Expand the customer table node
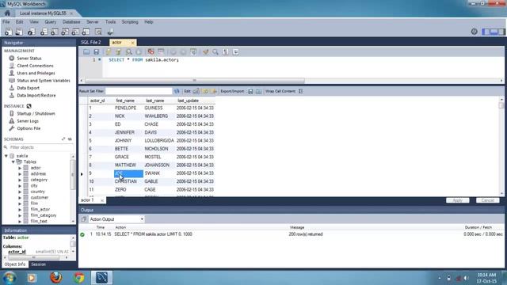 20,197
